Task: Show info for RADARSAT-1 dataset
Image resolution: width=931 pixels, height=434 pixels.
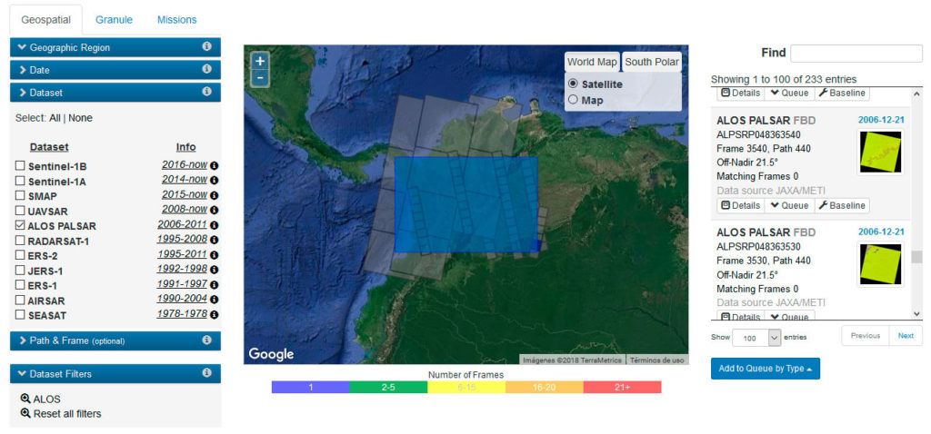Action: click(x=215, y=240)
